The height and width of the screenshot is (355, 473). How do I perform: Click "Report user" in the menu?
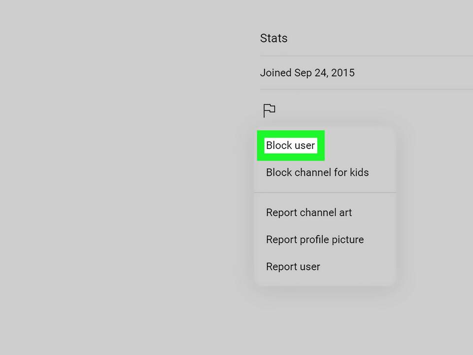point(293,267)
